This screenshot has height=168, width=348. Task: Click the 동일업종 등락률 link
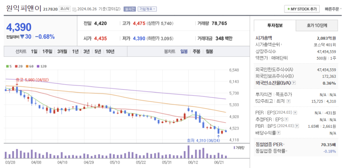[270, 151]
